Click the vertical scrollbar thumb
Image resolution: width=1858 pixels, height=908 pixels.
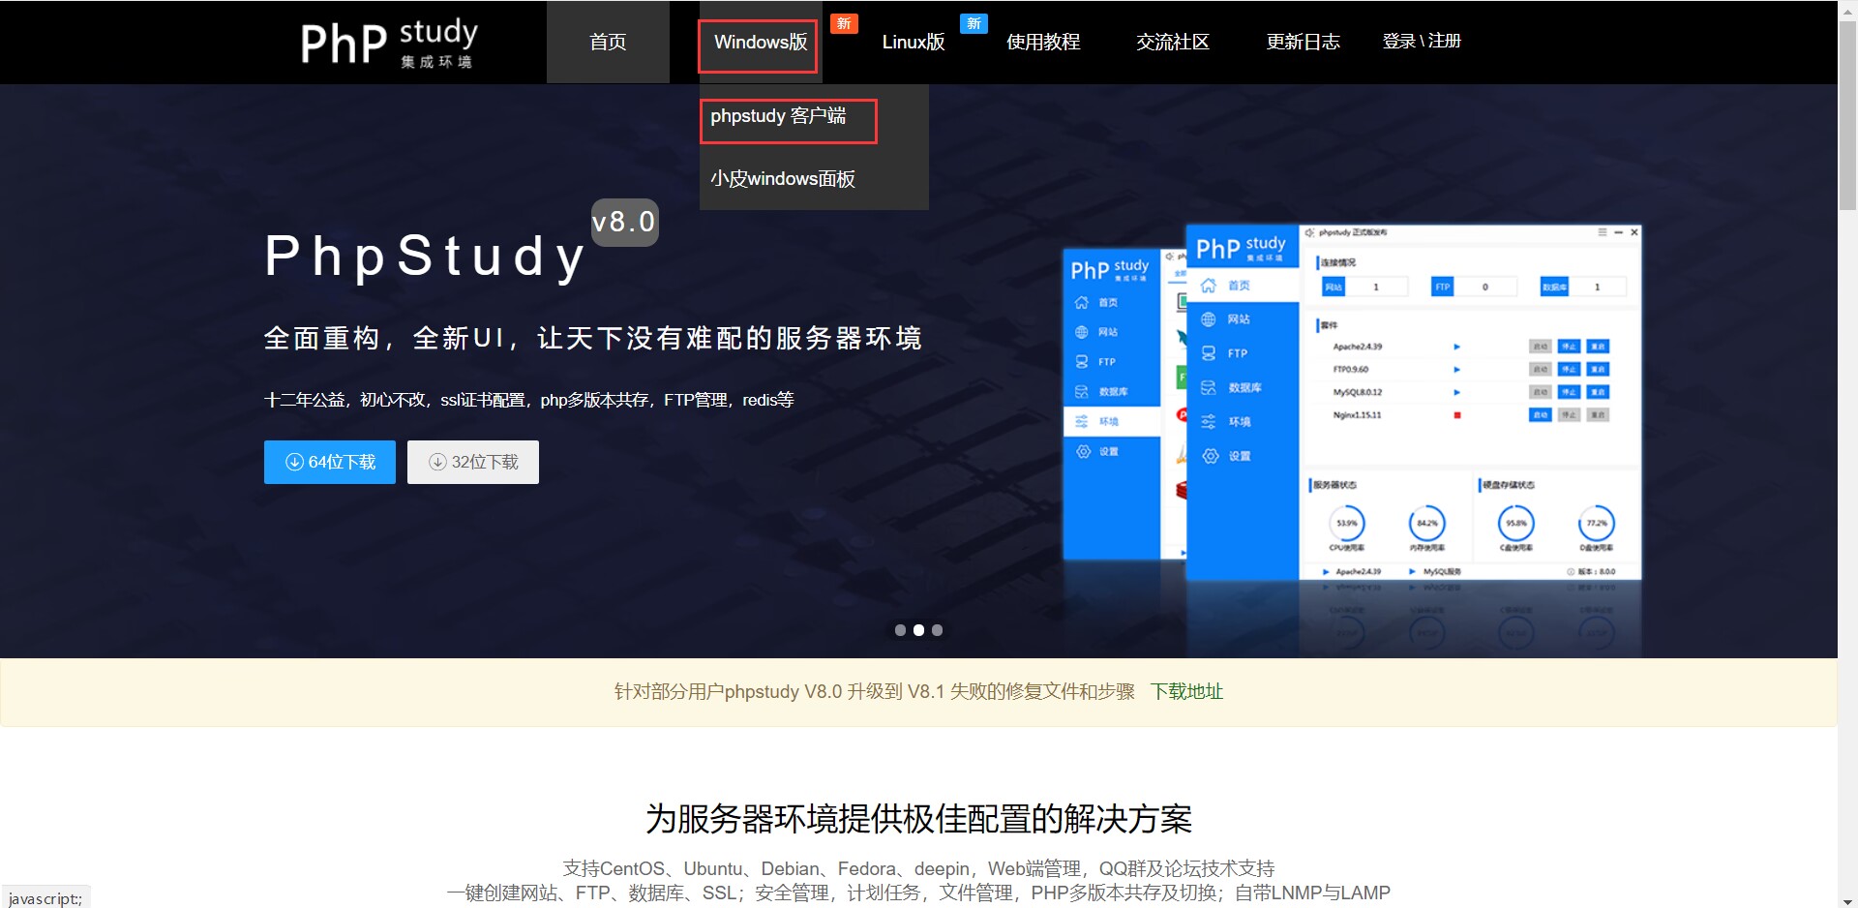(x=1847, y=114)
